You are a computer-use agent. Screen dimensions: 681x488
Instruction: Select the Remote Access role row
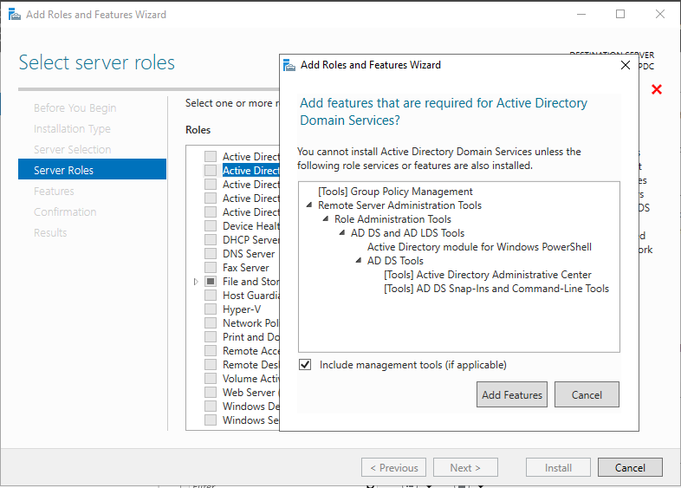(250, 351)
